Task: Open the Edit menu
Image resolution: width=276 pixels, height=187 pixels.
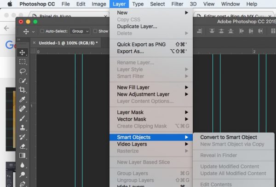Action: pyautogui.click(x=81, y=4)
